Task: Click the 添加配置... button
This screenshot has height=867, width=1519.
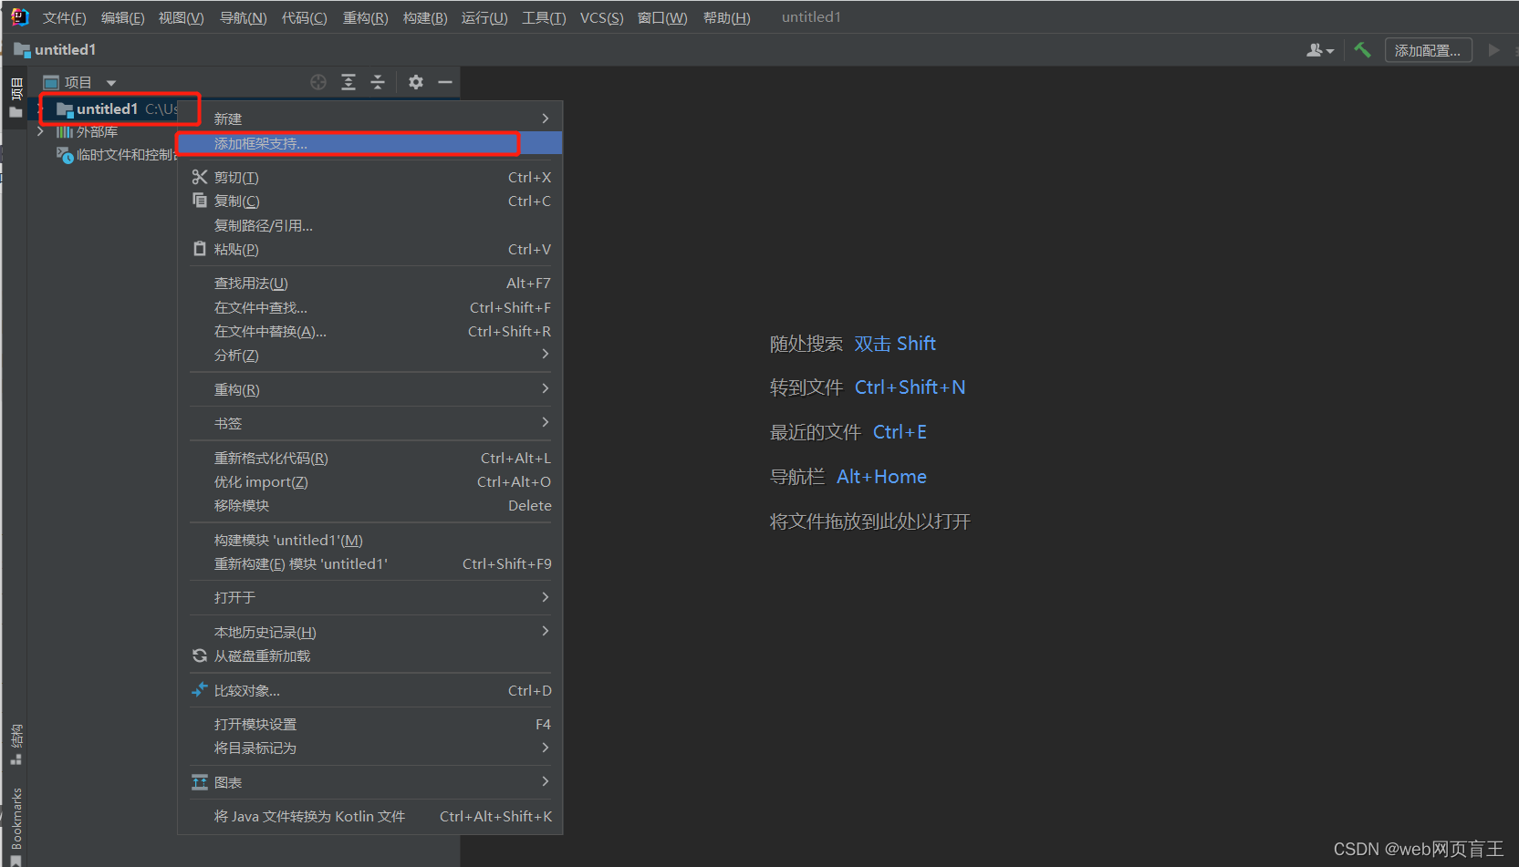Action: (1428, 50)
